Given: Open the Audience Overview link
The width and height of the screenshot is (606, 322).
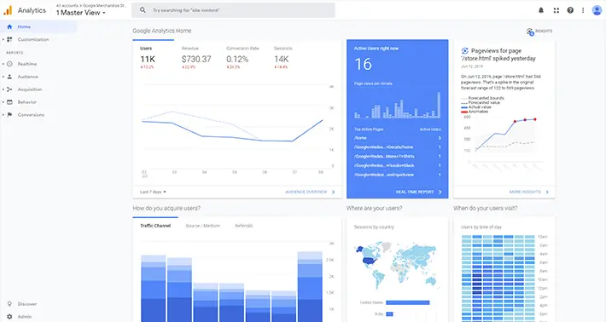Looking at the screenshot, I should point(306,192).
